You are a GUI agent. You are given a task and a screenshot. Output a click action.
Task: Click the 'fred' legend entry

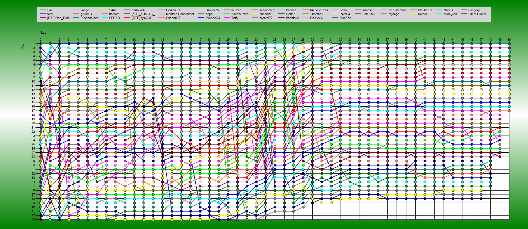pyautogui.click(x=46, y=14)
